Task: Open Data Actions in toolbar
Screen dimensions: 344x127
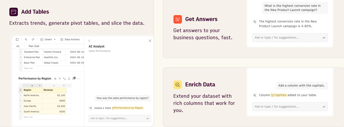Action: pyautogui.click(x=70, y=39)
